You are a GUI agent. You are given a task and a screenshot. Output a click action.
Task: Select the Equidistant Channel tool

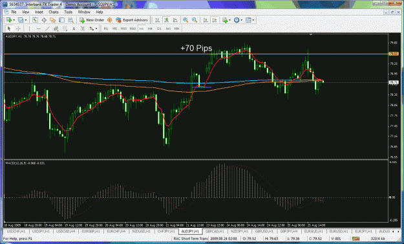(56, 28)
